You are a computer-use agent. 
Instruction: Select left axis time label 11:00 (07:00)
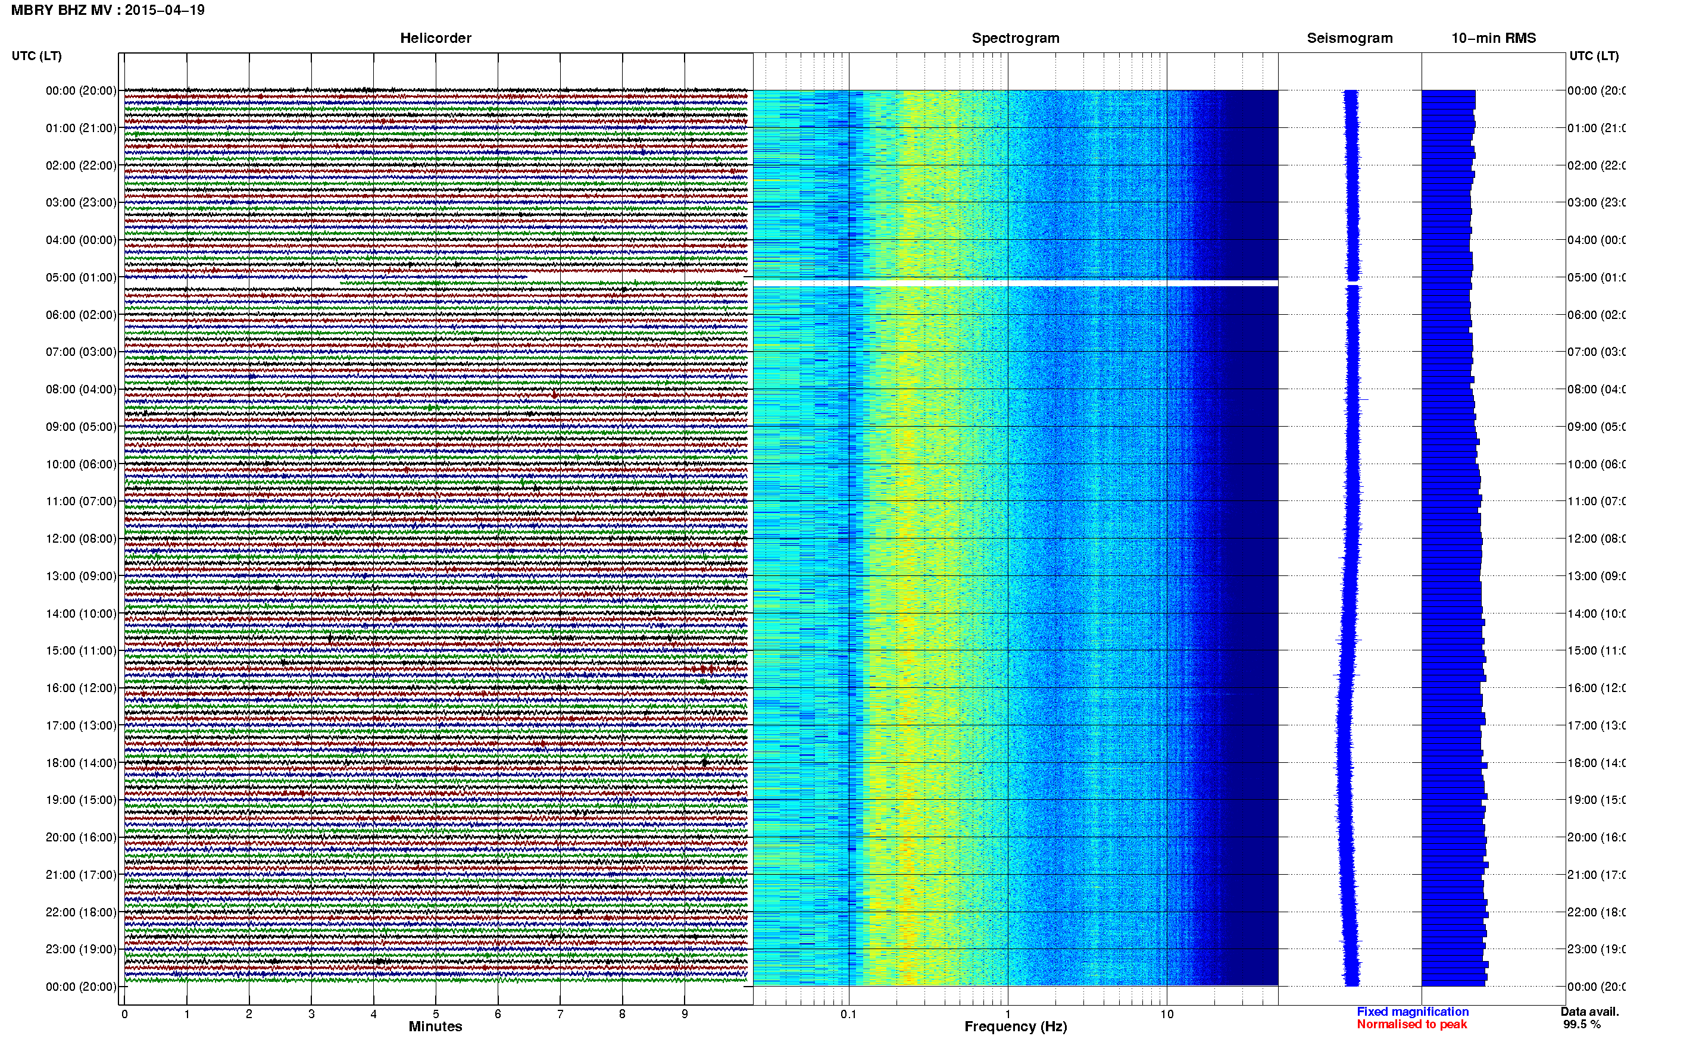tap(81, 501)
